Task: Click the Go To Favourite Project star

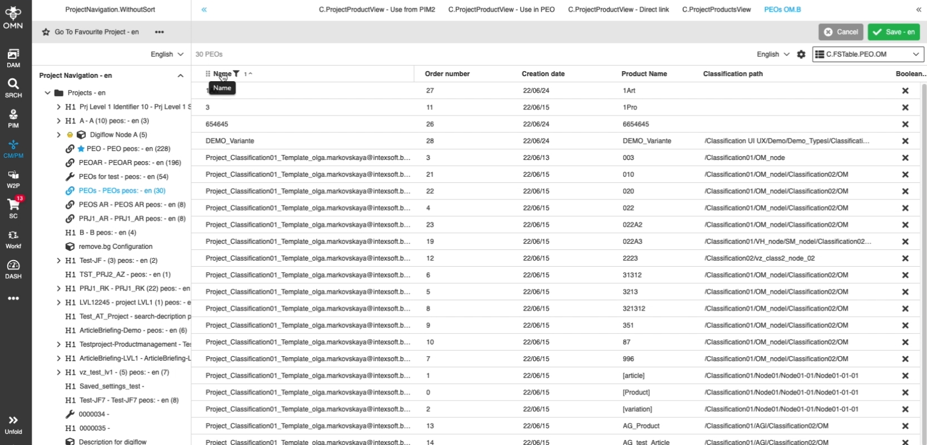Action: pos(46,32)
